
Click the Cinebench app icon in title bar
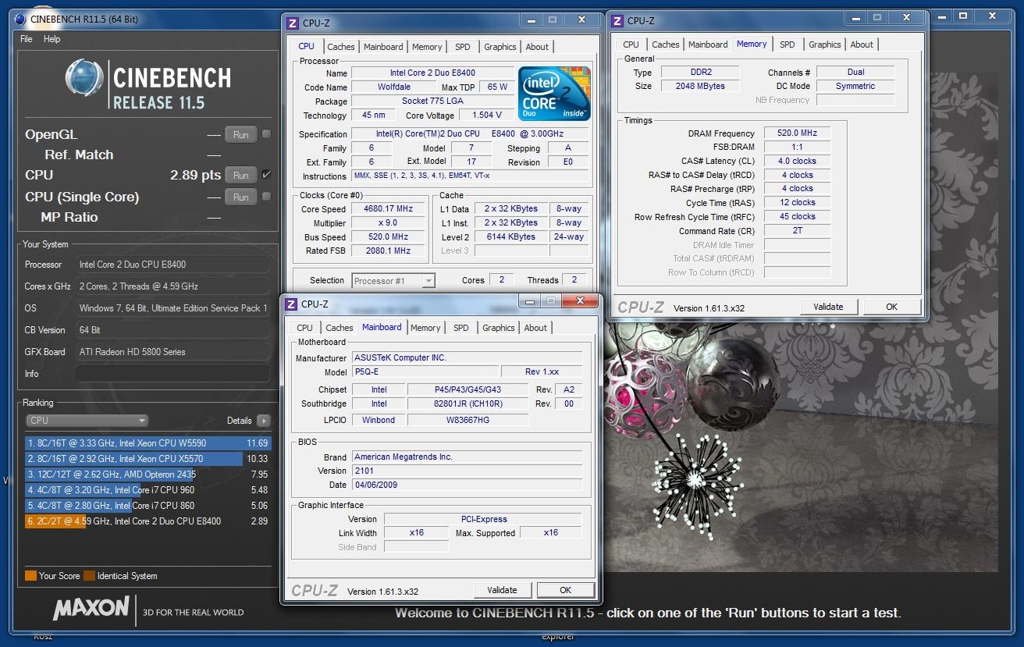click(20, 20)
